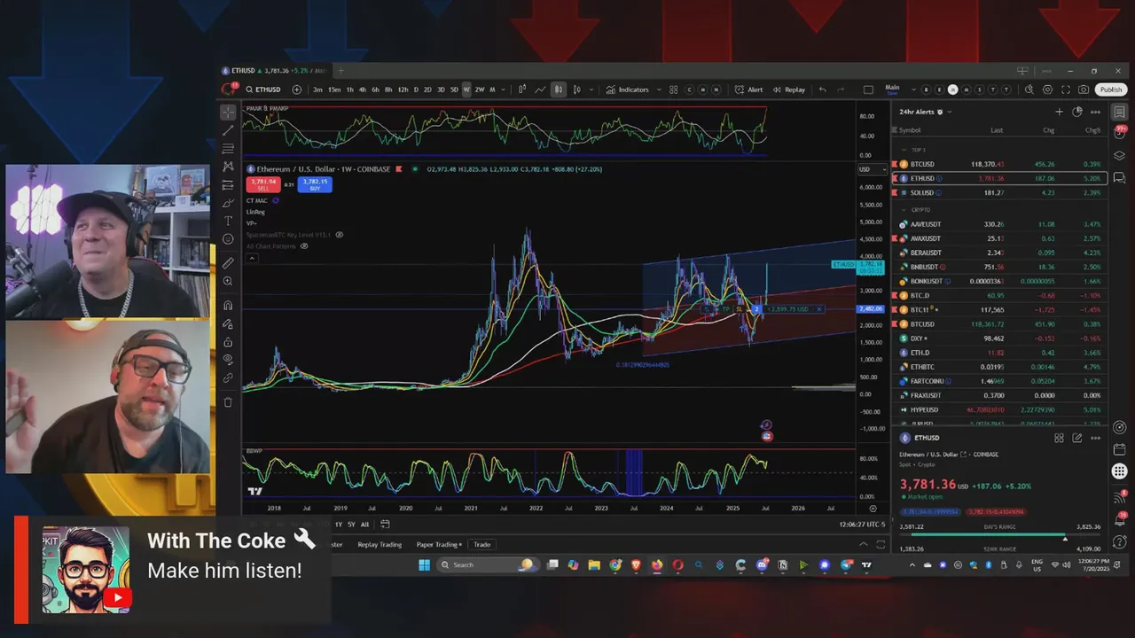Select the M monthly timeframe
This screenshot has height=638, width=1135.
tap(492, 89)
